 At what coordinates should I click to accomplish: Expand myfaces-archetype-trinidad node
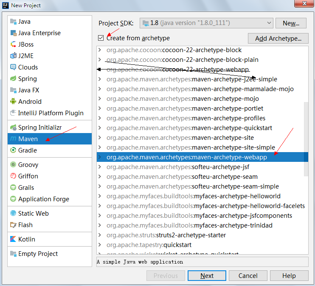pyautogui.click(x=100, y=225)
